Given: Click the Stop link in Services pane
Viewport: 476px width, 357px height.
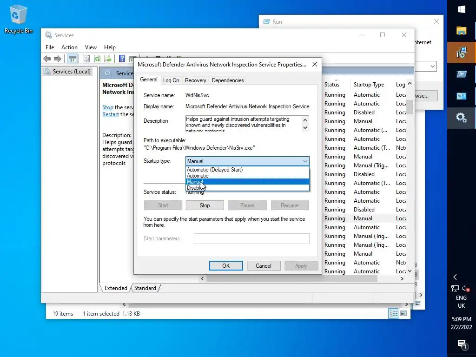Looking at the screenshot, I should coord(107,107).
